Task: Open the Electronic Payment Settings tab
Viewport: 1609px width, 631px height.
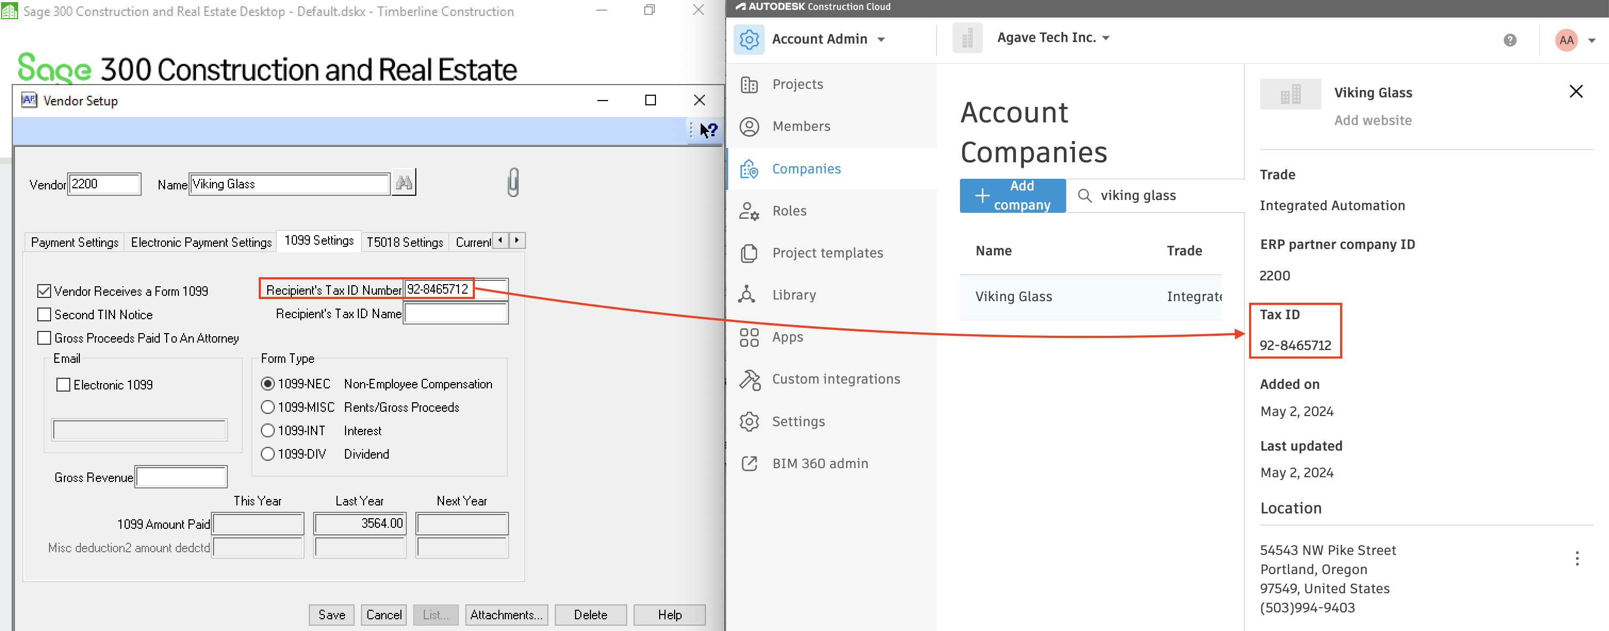Action: pos(201,242)
